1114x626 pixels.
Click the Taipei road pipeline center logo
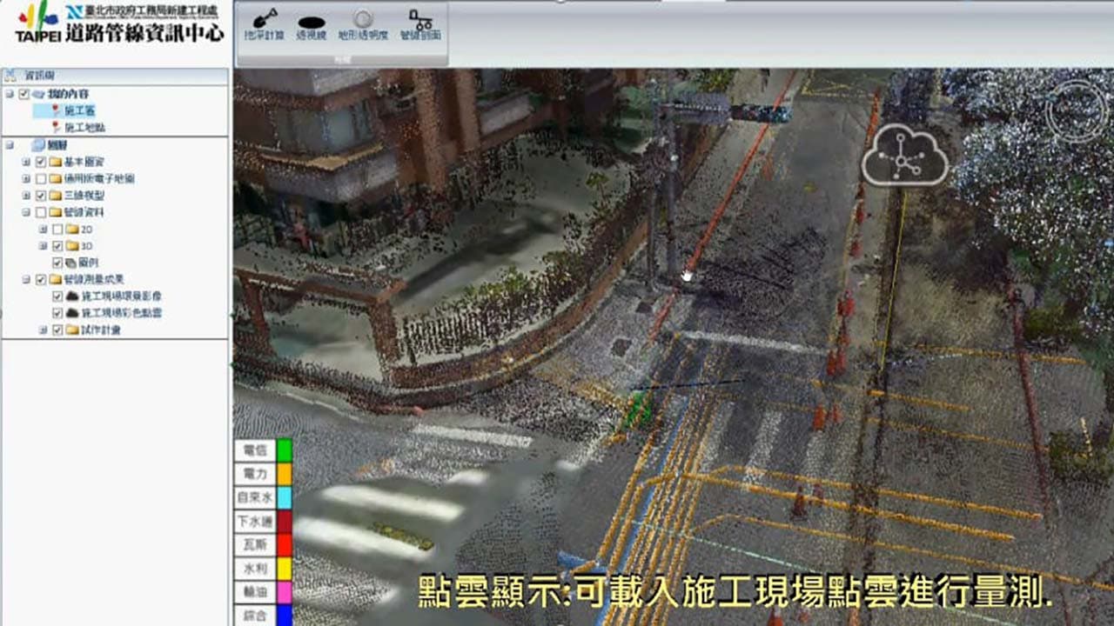[x=119, y=23]
